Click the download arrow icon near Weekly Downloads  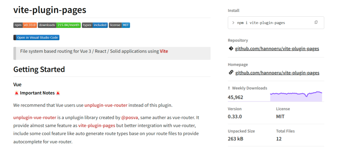coord(229,88)
